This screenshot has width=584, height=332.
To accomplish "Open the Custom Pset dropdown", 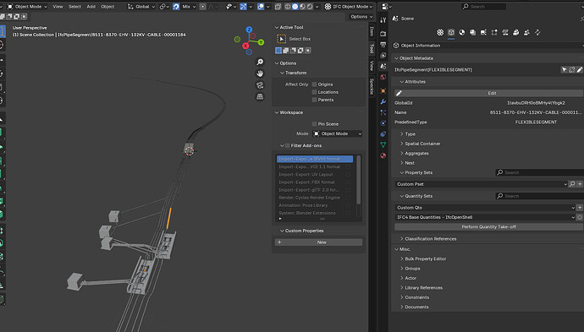I will [482, 184].
